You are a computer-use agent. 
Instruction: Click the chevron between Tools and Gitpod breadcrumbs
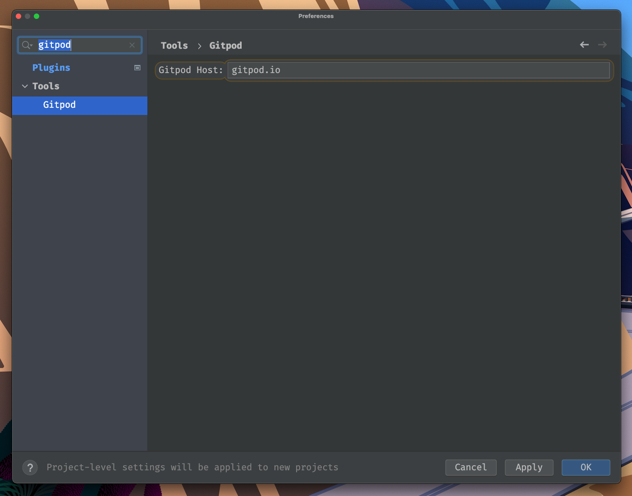coord(199,46)
